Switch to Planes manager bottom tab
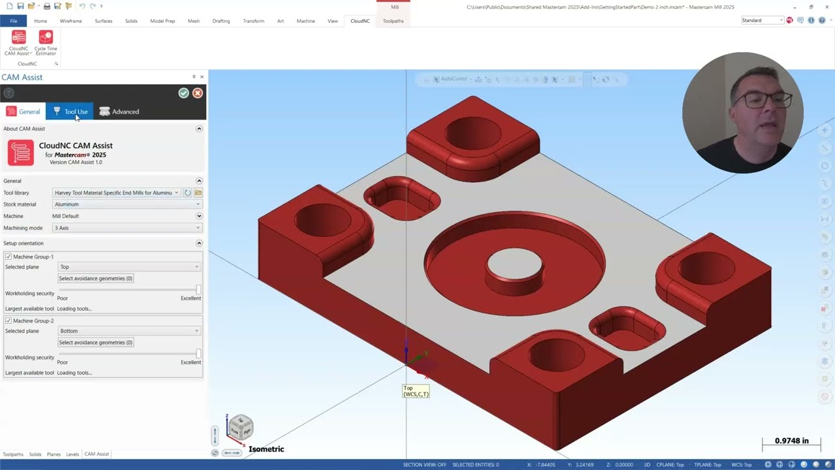The width and height of the screenshot is (835, 470). tap(53, 454)
